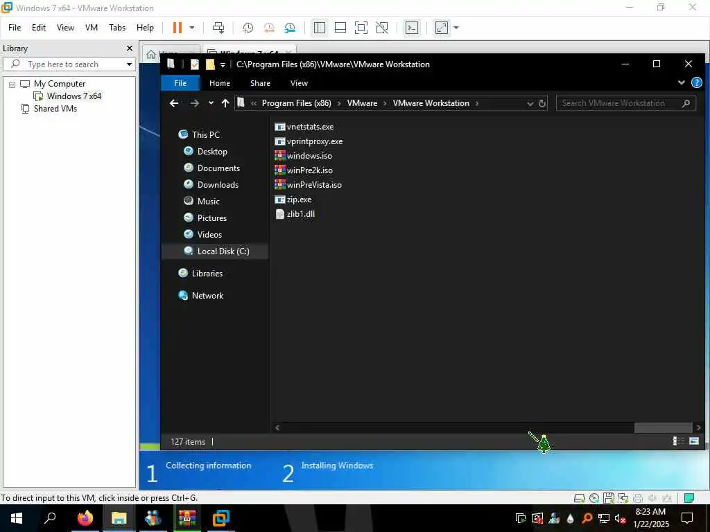
Task: Open the stretch mode dropdown arrow
Action: coord(456,28)
